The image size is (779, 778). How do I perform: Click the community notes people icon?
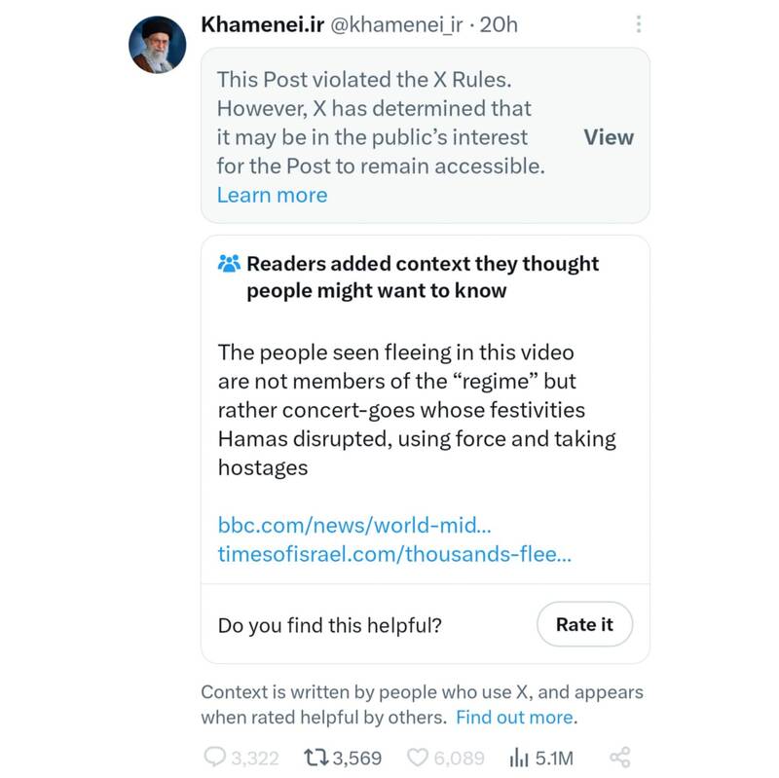[x=229, y=264]
